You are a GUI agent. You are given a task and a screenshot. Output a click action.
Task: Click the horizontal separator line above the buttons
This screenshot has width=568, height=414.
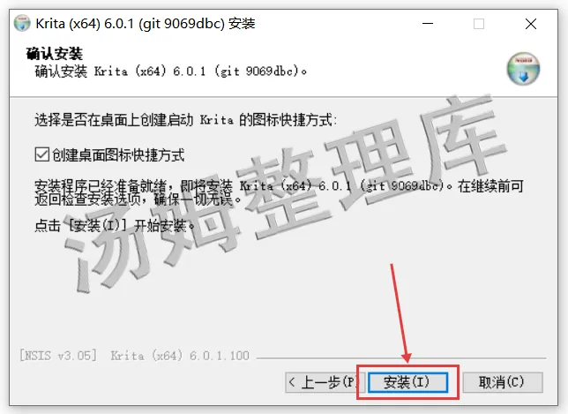[401, 358]
